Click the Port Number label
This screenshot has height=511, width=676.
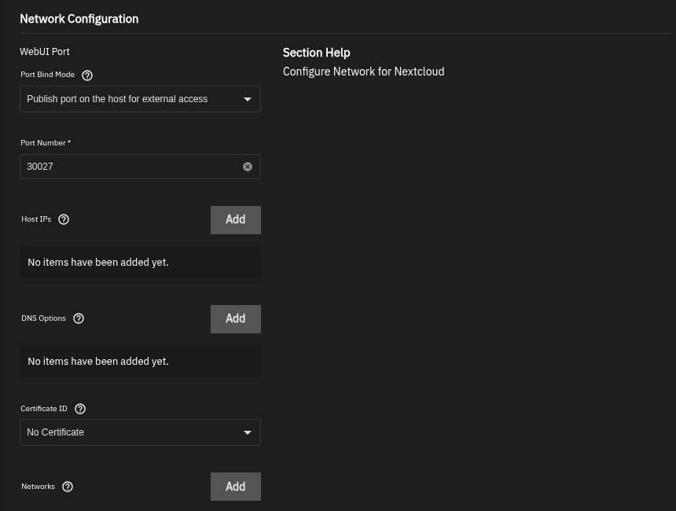(46, 143)
